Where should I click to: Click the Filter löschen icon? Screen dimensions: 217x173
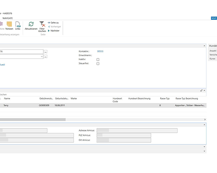tap(42, 27)
